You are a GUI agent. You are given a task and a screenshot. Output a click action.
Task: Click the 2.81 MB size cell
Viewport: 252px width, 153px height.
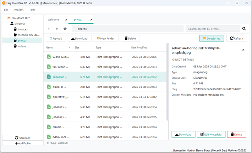coord(85,87)
